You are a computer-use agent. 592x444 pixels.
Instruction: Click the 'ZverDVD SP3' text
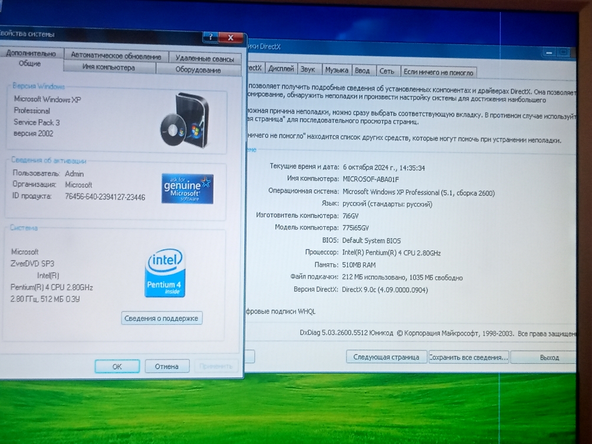[x=32, y=263]
